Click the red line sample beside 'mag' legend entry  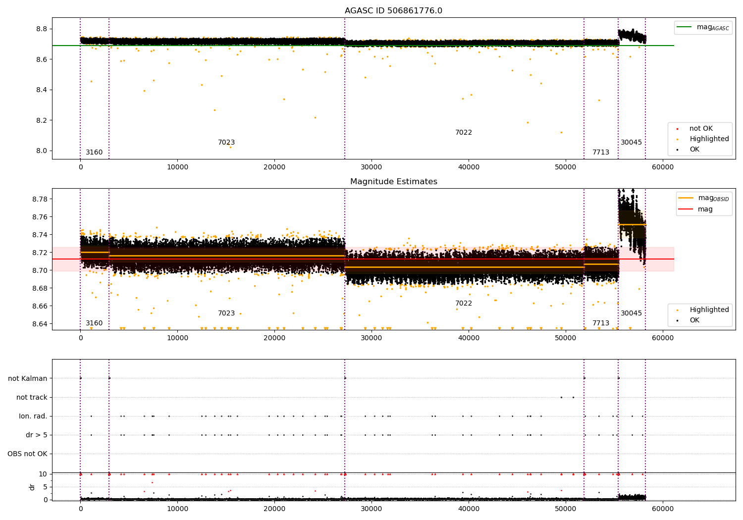pos(686,209)
